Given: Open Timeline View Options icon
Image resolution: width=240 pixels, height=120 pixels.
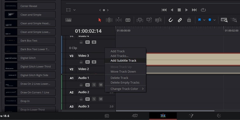Looking at the screenshot, I should [x=69, y=20].
